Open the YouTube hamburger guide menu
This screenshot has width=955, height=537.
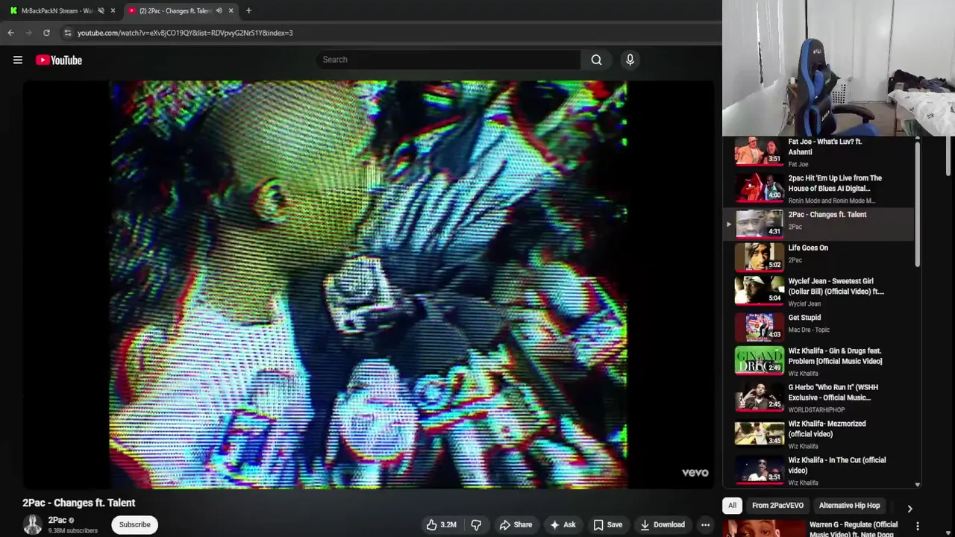click(x=18, y=60)
